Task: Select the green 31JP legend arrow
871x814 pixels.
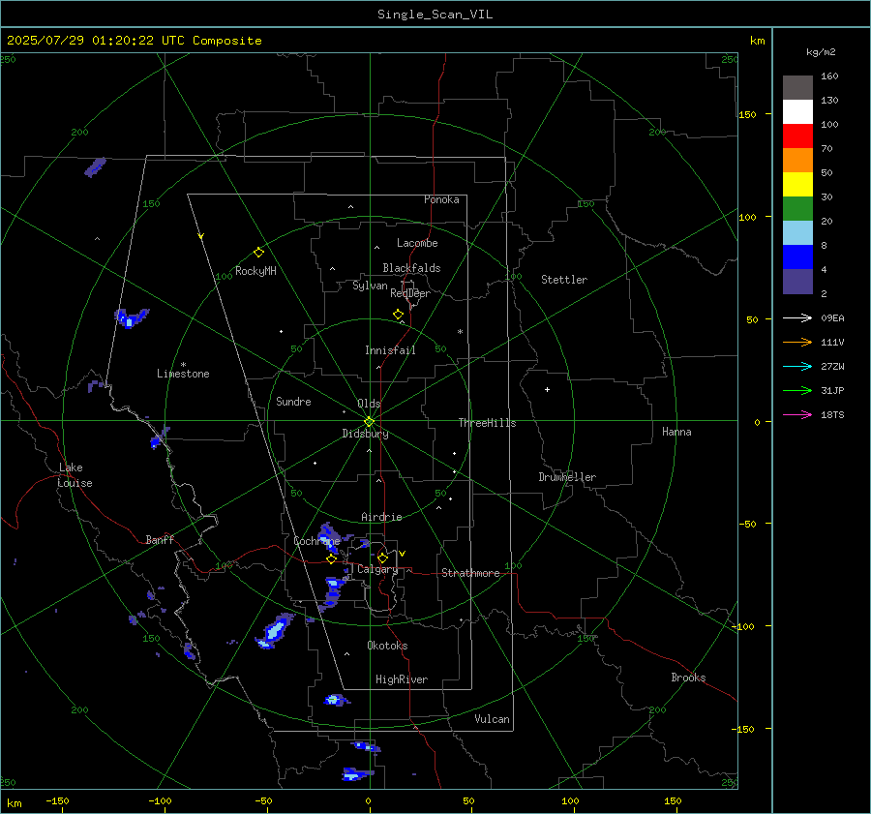Action: pos(797,391)
